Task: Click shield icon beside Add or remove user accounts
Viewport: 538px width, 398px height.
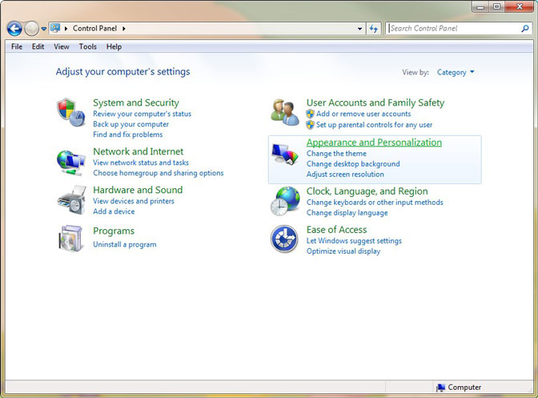Action: tap(310, 114)
